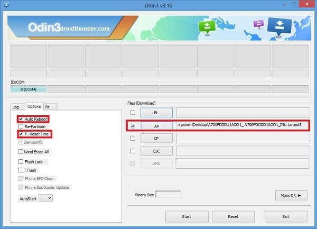Image resolution: width=317 pixels, height=229 pixels.
Task: Click the Start button
Action: pos(187,217)
